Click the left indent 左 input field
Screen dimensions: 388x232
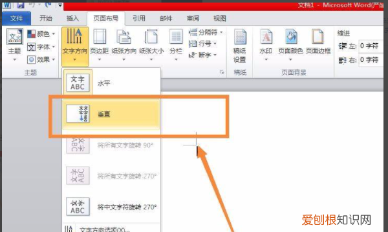[x=371, y=46]
